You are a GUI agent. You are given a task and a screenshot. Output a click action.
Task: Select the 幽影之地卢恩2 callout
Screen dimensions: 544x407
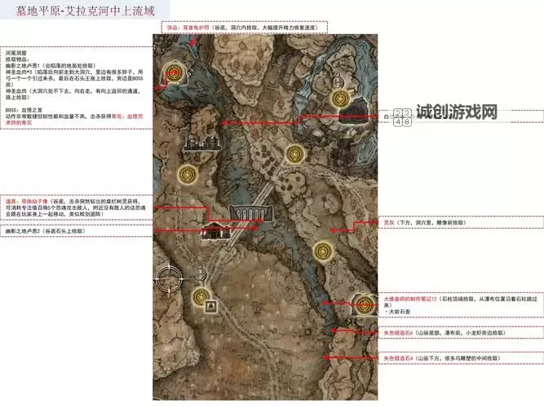77,231
